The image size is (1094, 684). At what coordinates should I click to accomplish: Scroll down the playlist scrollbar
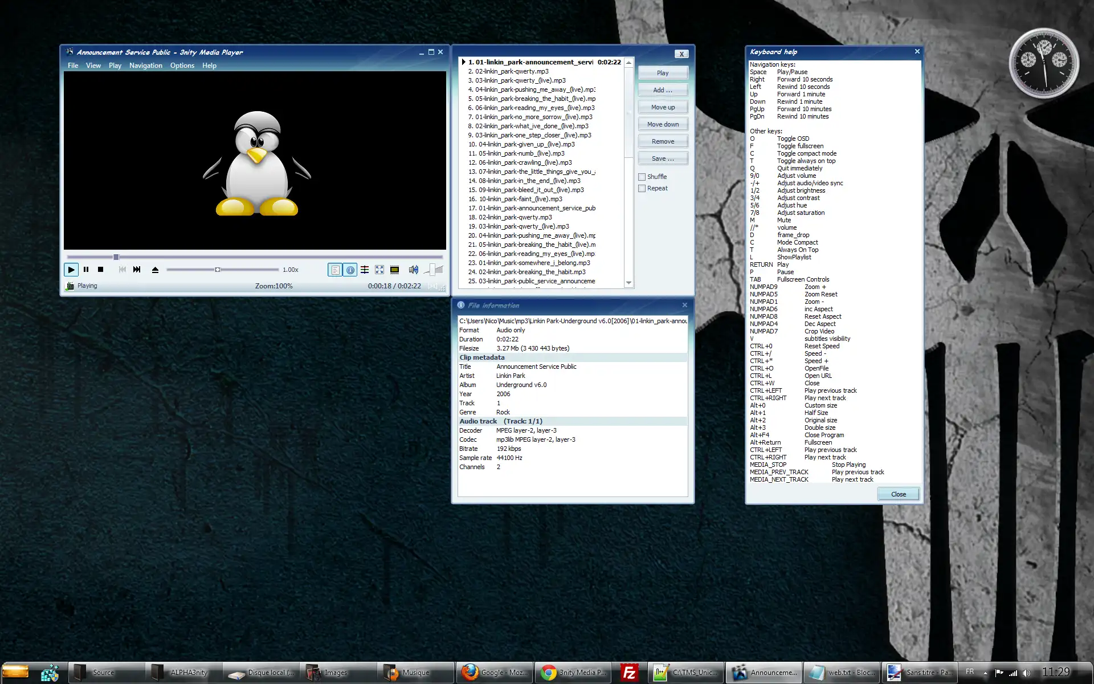pos(628,285)
